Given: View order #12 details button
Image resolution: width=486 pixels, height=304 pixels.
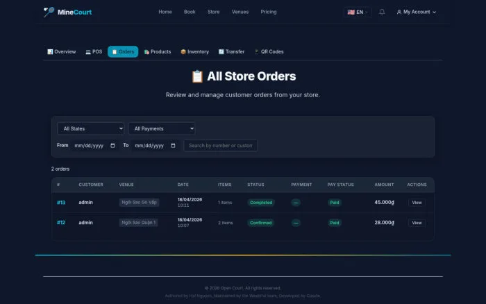Looking at the screenshot, I should click(417, 223).
